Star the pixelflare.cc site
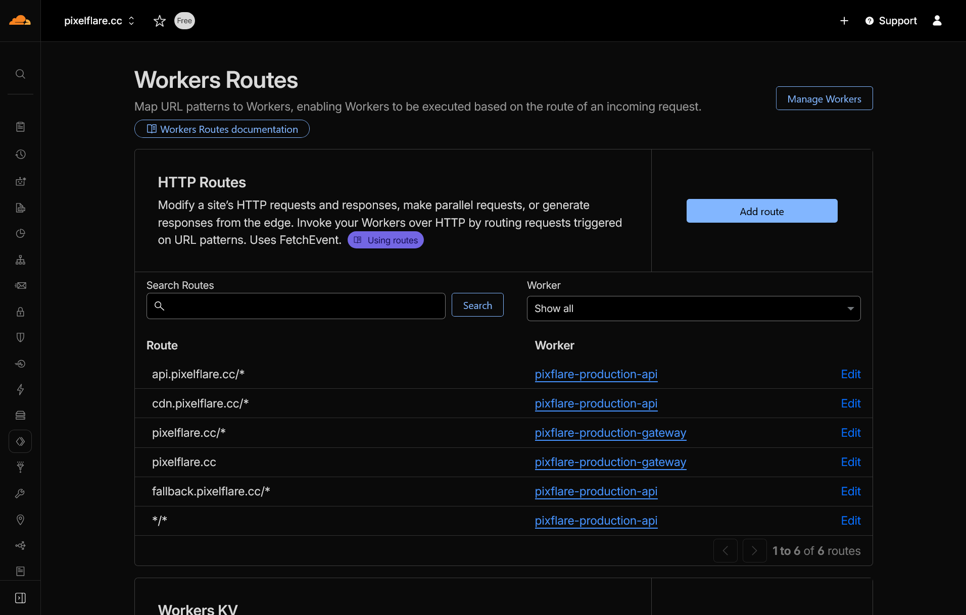 pos(160,21)
